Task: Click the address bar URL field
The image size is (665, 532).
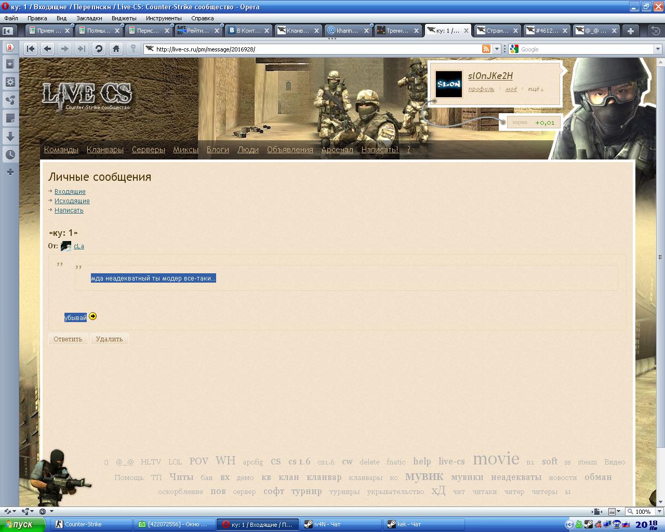Action: 317,49
